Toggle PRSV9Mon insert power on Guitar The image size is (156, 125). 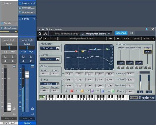[20, 8]
